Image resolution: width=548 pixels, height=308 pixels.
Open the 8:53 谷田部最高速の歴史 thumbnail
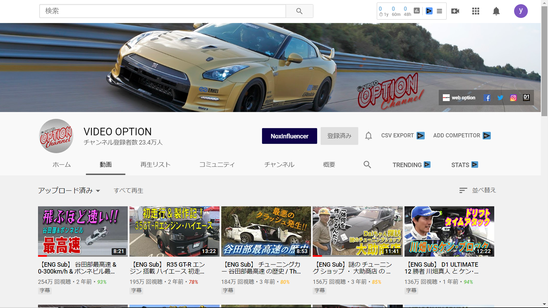pyautogui.click(x=266, y=231)
